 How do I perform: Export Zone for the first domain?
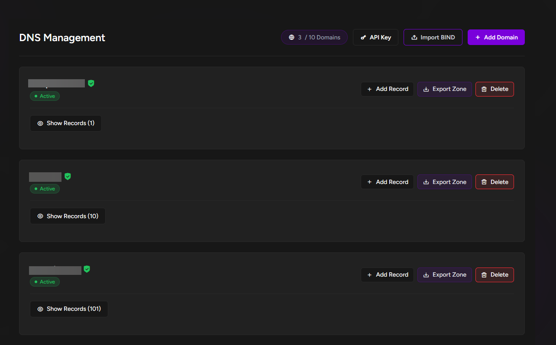(x=444, y=89)
